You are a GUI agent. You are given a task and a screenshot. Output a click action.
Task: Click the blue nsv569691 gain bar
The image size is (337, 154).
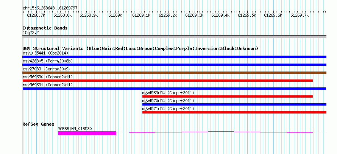click(174, 89)
